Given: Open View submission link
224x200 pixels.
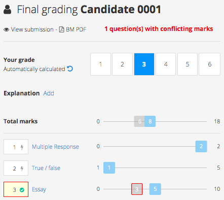Looking at the screenshot, I should coord(32,29).
